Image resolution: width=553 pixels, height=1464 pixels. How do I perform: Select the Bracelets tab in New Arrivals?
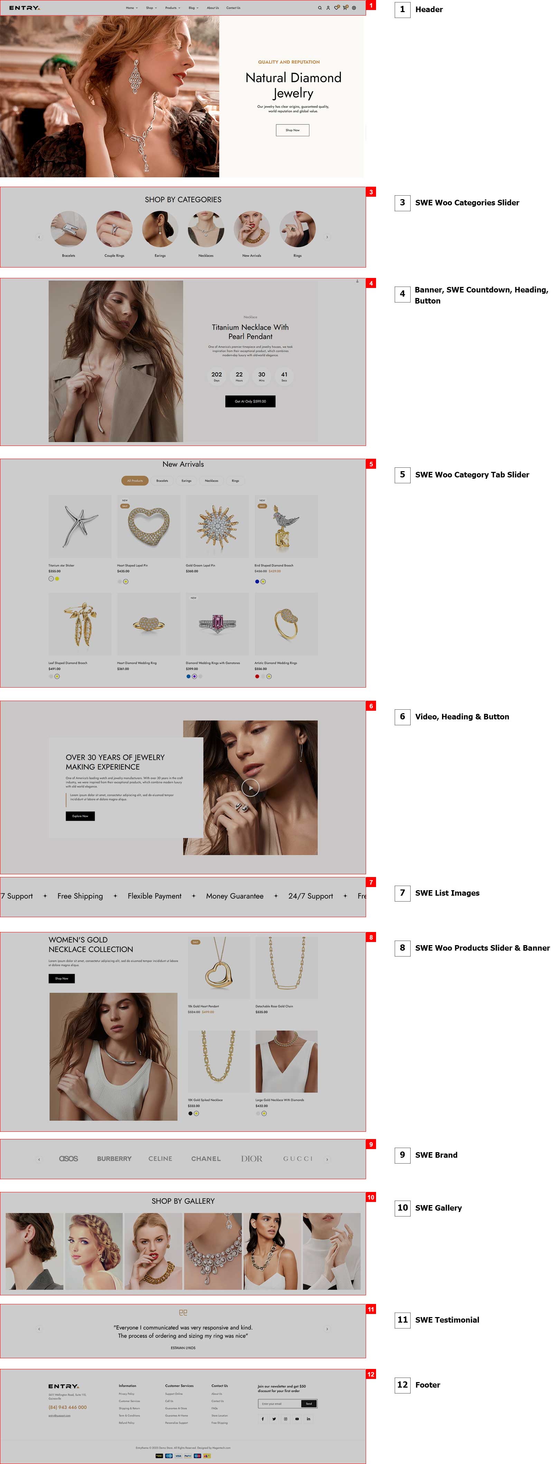tap(162, 481)
